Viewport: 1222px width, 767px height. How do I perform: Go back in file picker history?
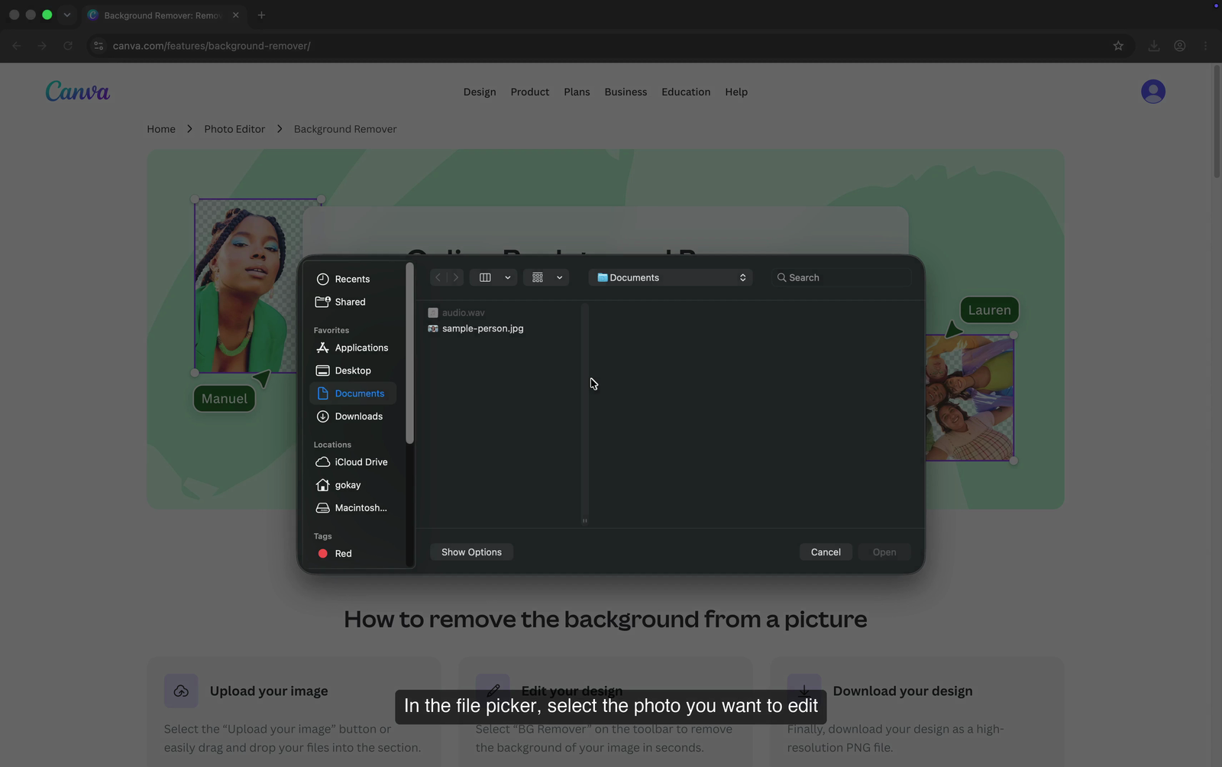pyautogui.click(x=438, y=277)
